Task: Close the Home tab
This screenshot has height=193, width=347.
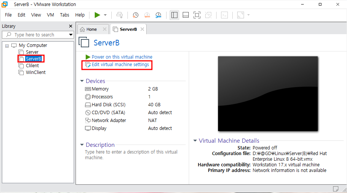Action: pyautogui.click(x=105, y=29)
